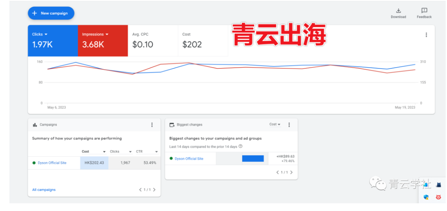Click the +HK$89.63 change value

click(x=286, y=157)
